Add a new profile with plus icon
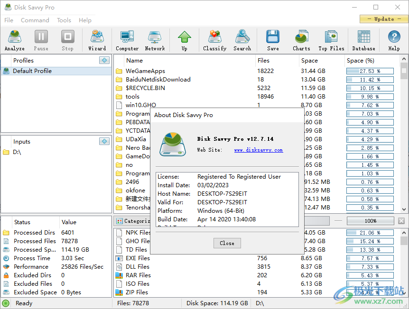This screenshot has width=409, height=309. (x=104, y=60)
